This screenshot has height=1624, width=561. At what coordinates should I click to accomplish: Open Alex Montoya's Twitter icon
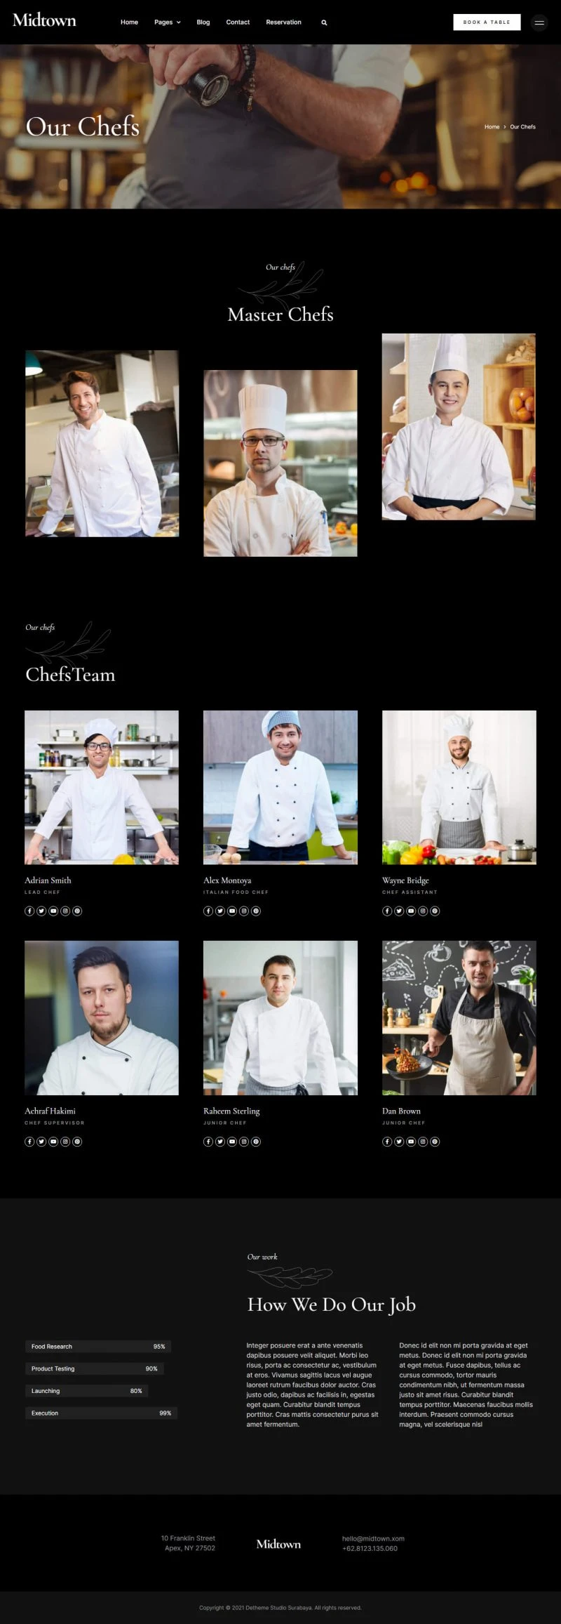(220, 911)
